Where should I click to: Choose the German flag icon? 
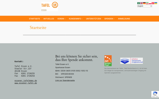coord(144,3)
